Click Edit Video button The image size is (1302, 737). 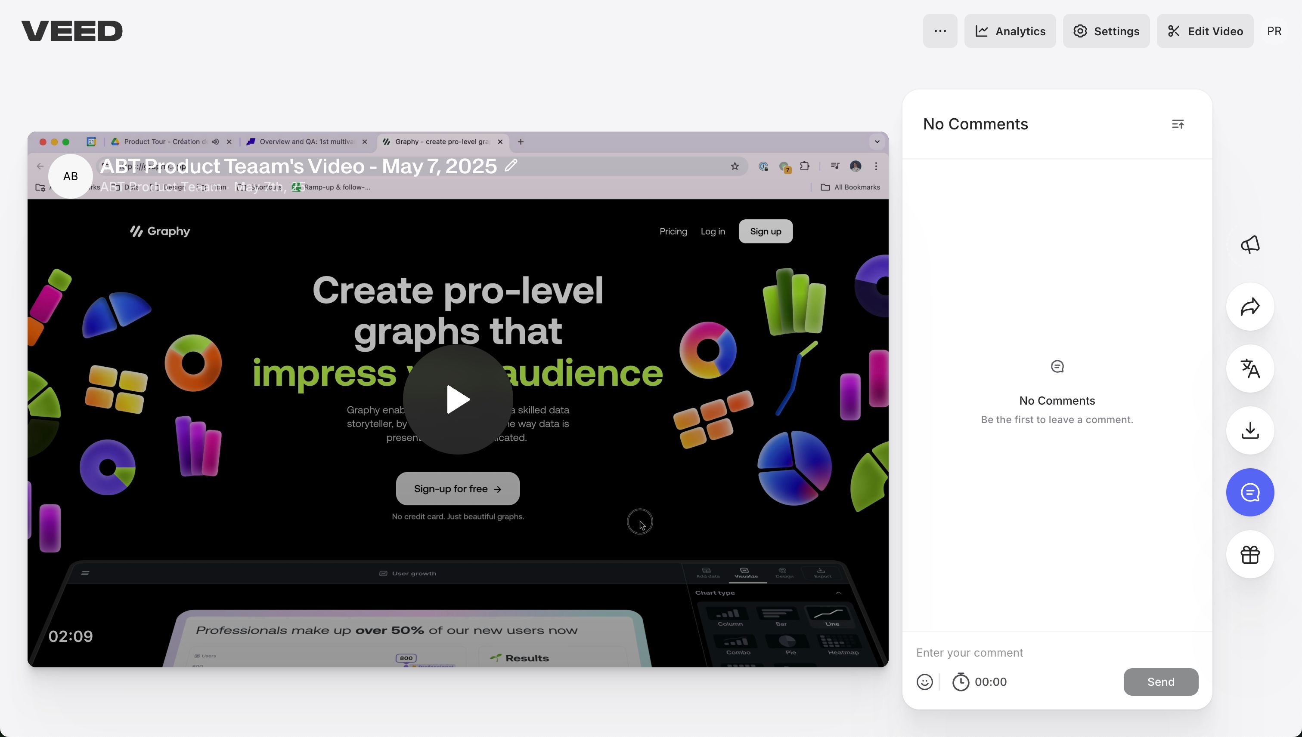[1205, 31]
